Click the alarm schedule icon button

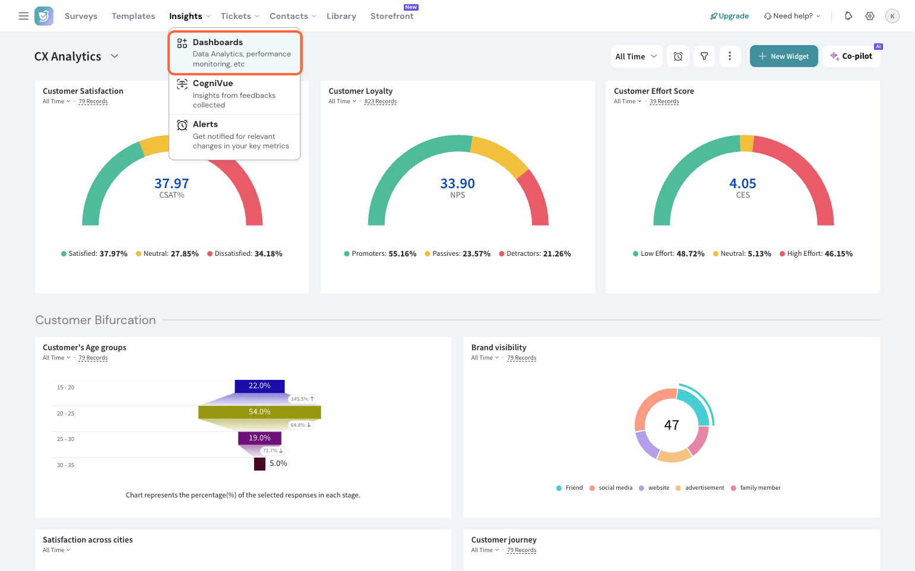pyautogui.click(x=678, y=56)
